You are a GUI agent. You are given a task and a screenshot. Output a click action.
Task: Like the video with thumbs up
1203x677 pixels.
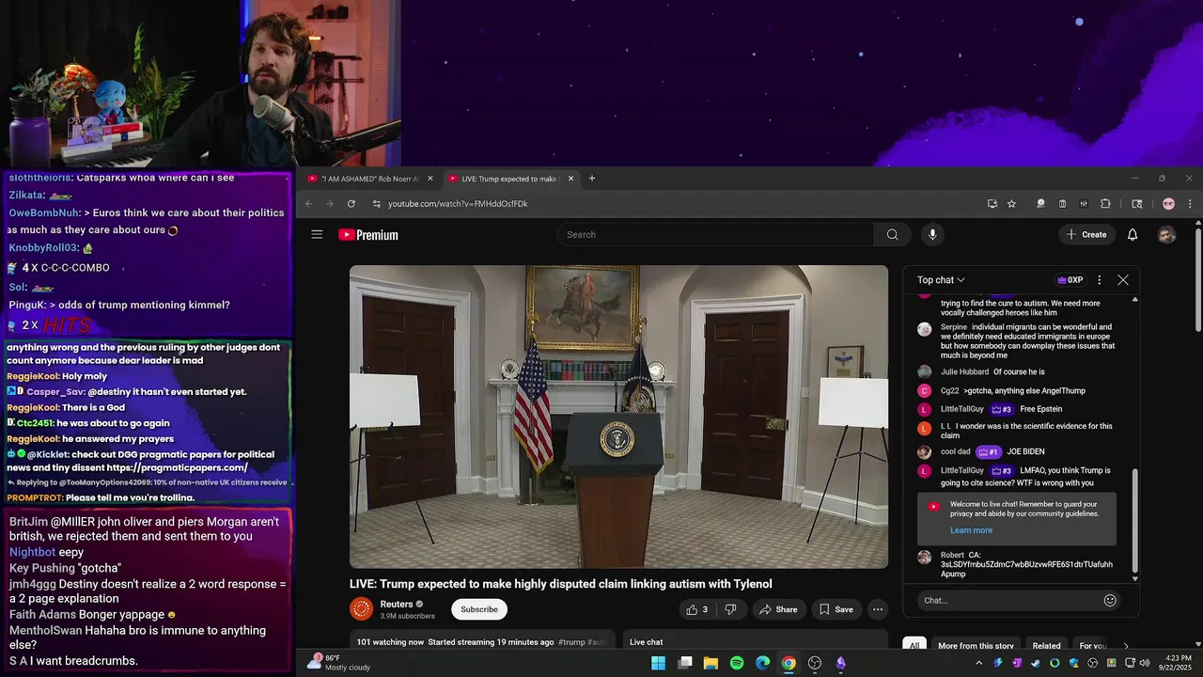pyautogui.click(x=696, y=609)
